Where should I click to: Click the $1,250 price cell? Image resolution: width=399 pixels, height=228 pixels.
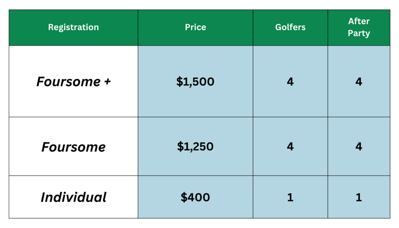(x=196, y=146)
